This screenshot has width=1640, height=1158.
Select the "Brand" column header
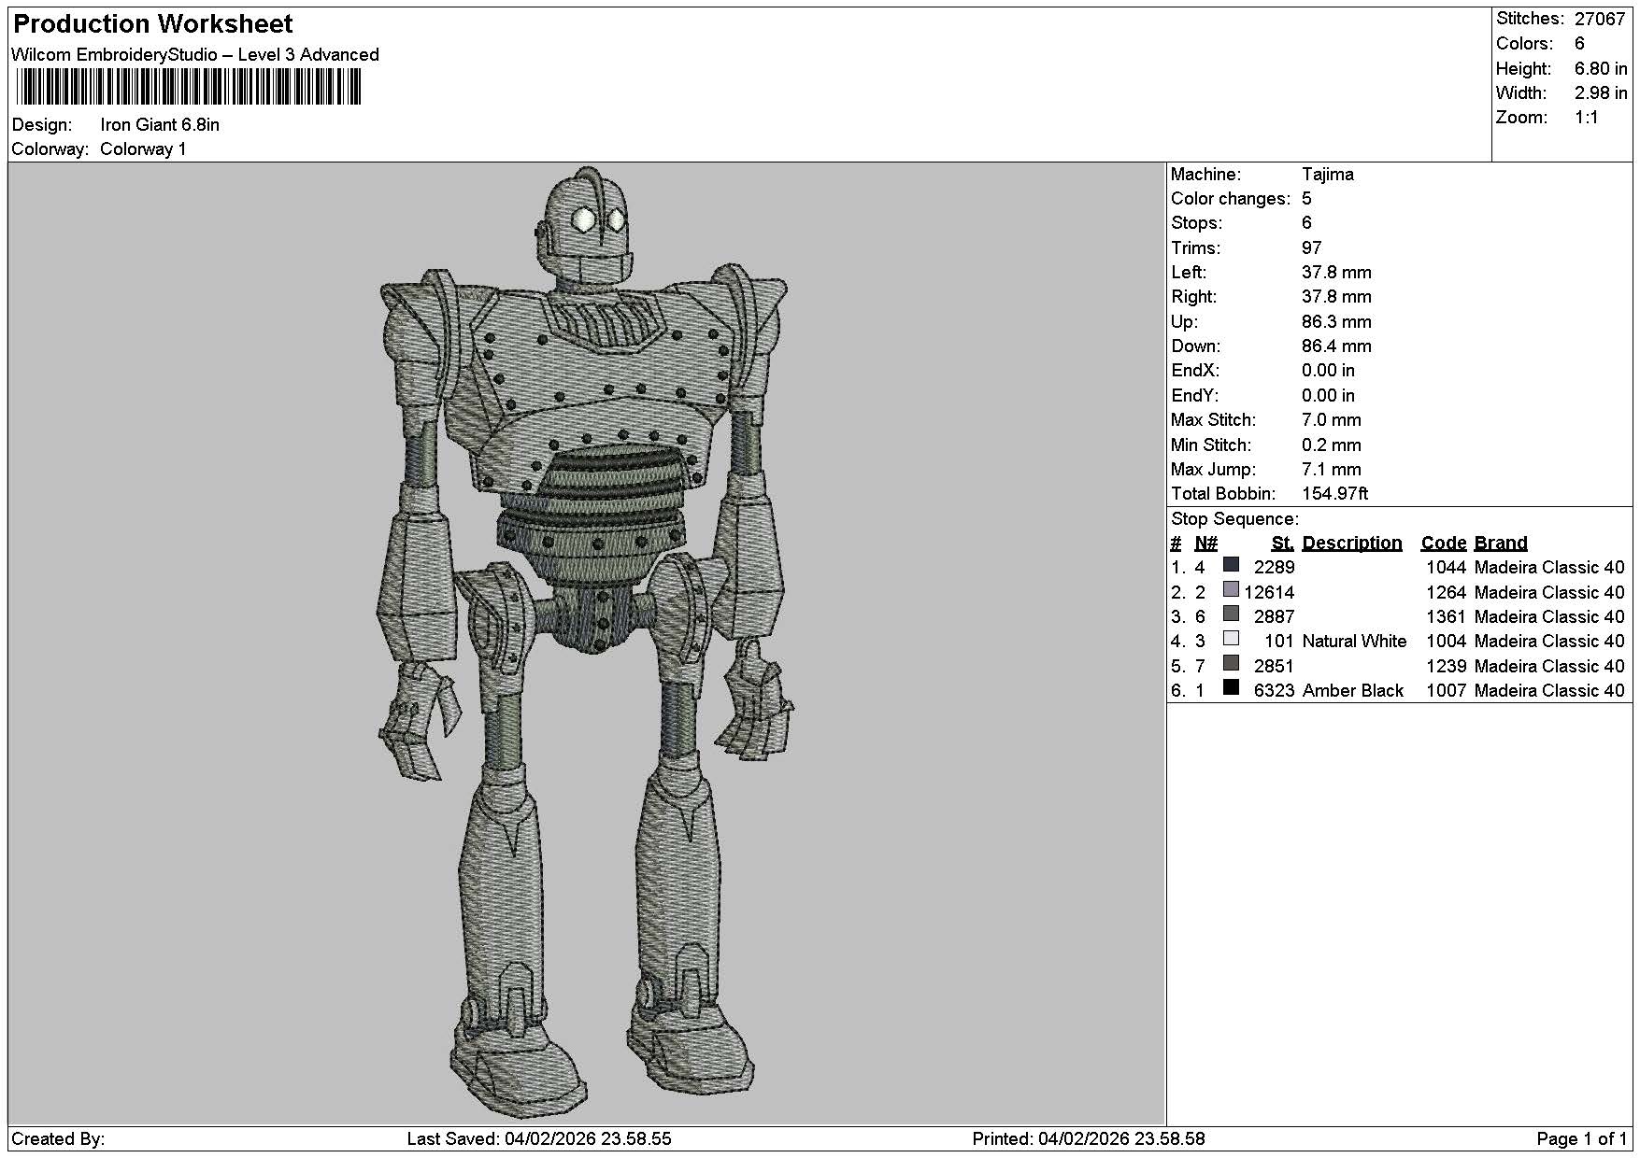(x=1501, y=544)
